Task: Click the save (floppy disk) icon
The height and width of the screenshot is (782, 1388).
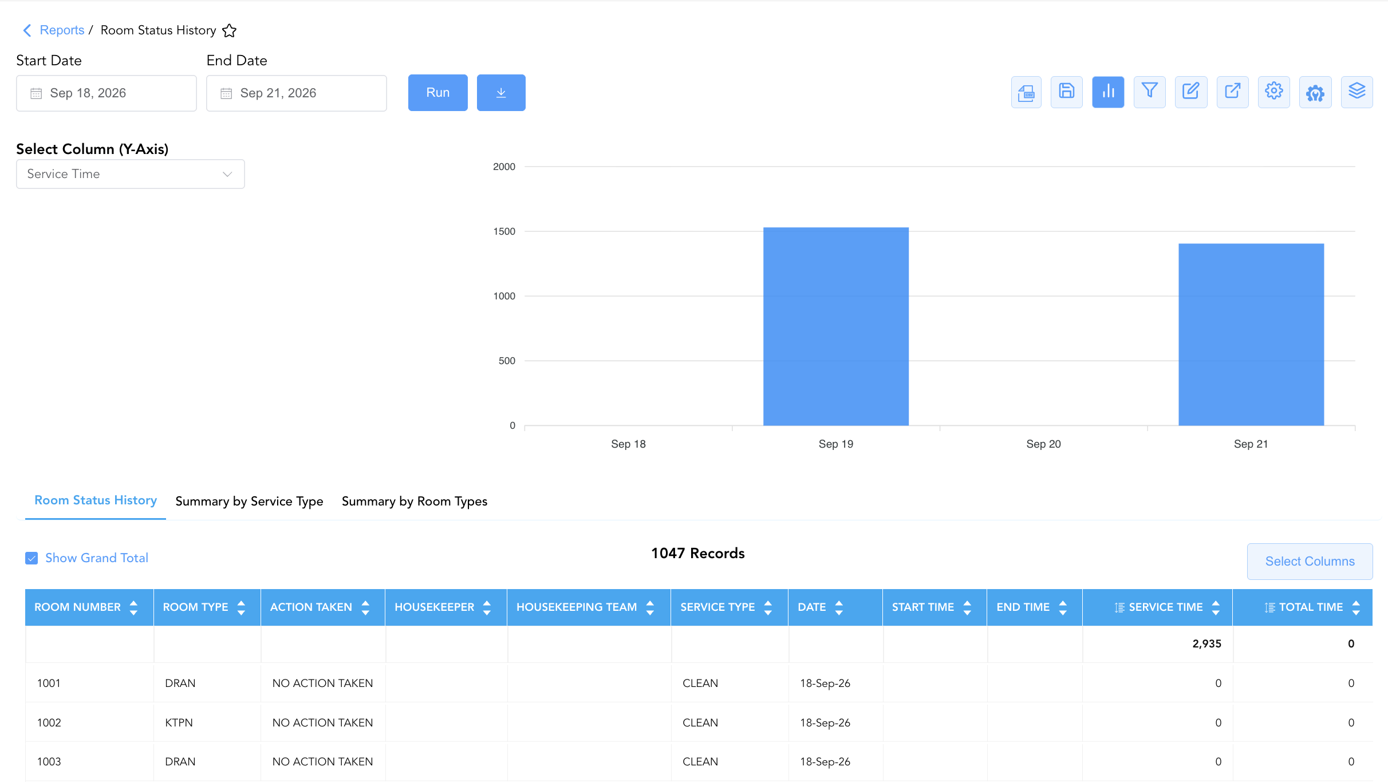Action: [1066, 92]
